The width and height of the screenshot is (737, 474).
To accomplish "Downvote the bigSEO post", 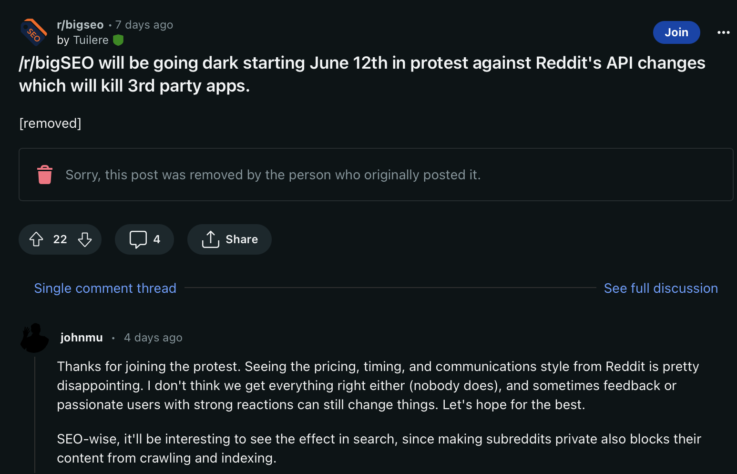I will click(85, 239).
